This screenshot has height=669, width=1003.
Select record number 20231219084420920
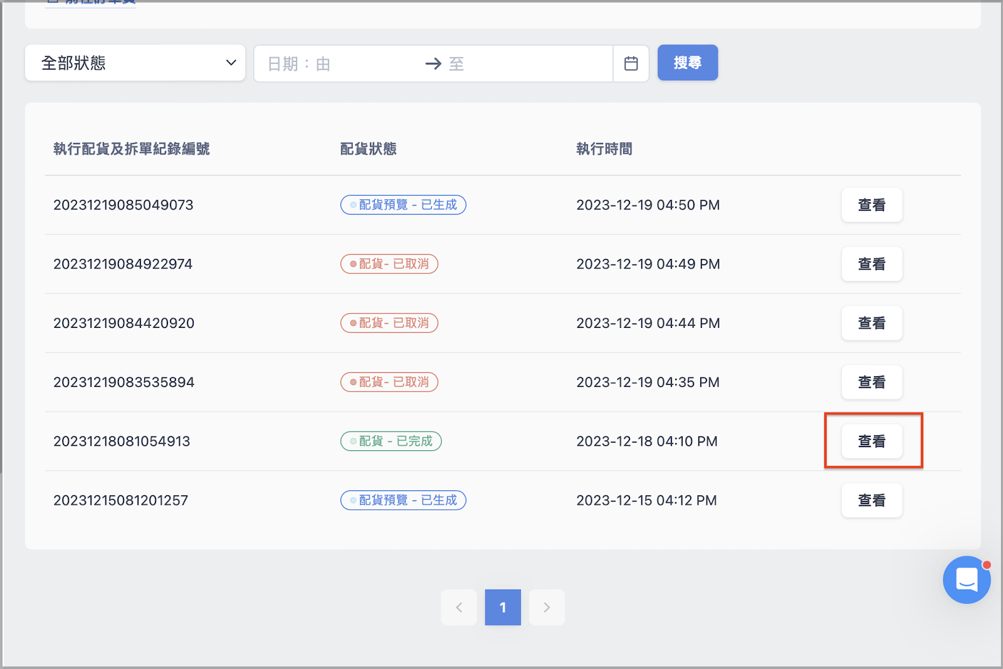point(124,323)
